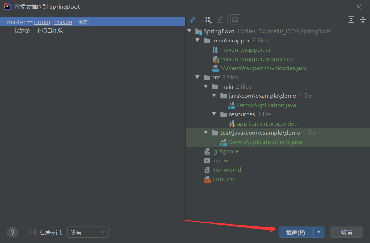The width and height of the screenshot is (370, 243).
Task: Click the 取消 cancel button
Action: (x=346, y=232)
